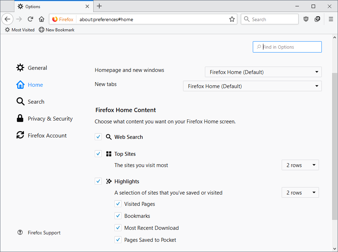Open Firefox Account settings label

click(47, 135)
